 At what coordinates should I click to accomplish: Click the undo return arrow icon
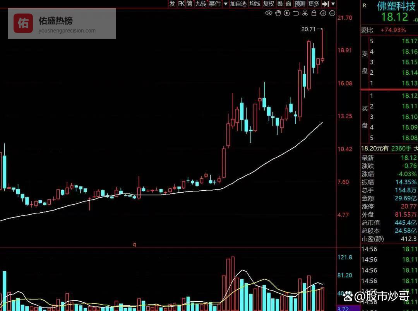(x=296, y=13)
